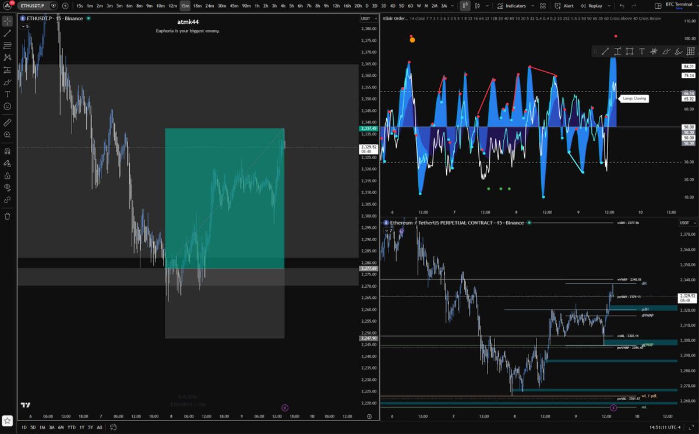The image size is (699, 434).
Task: Expand the Indicators favorites dropdown
Action: tap(532, 6)
